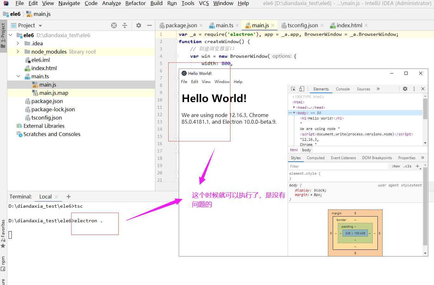Switch to the package.json editor tab
This screenshot has height=285, width=434.
(181, 25)
